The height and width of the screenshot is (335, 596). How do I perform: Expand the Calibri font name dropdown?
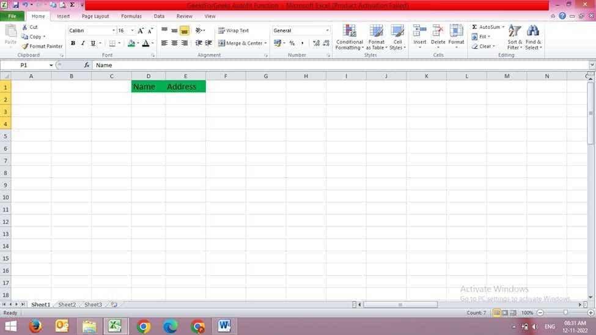[x=113, y=31]
